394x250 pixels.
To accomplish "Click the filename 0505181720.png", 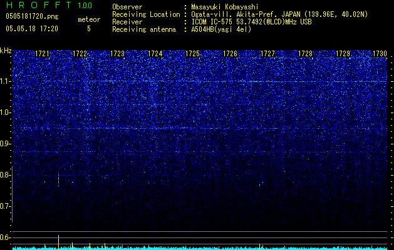I will (32, 16).
